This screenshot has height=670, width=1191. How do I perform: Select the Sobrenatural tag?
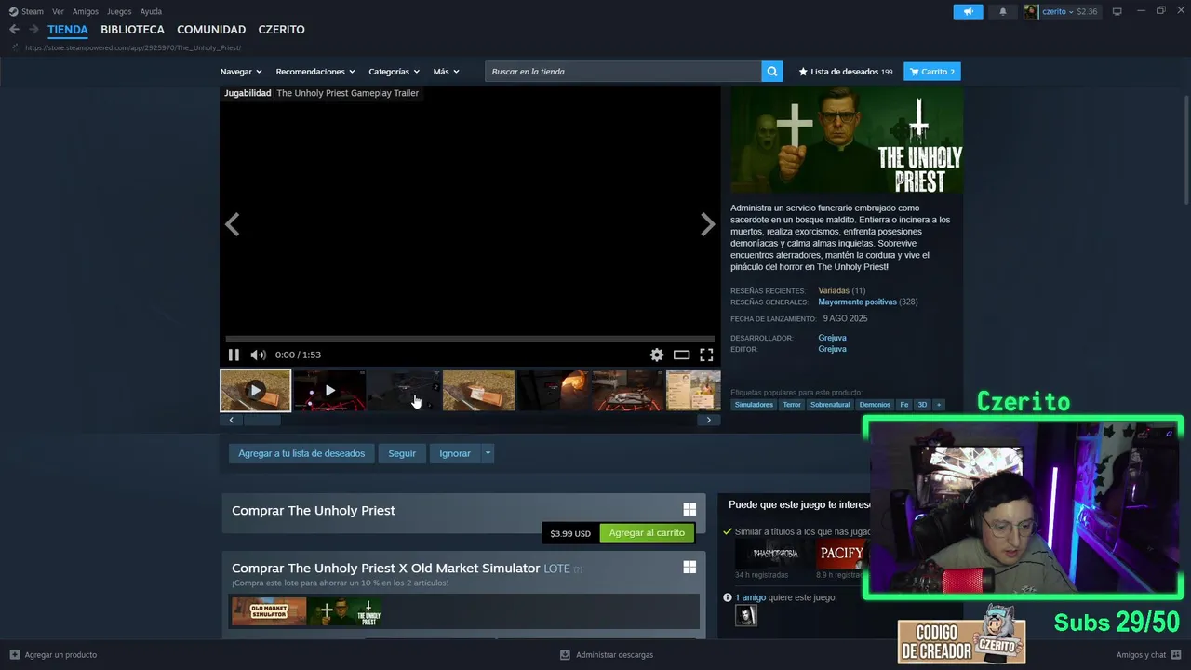(x=830, y=405)
